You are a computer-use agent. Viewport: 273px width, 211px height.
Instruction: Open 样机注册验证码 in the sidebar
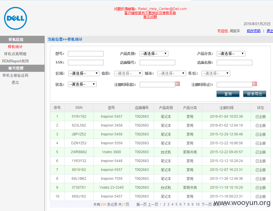tap(15, 75)
